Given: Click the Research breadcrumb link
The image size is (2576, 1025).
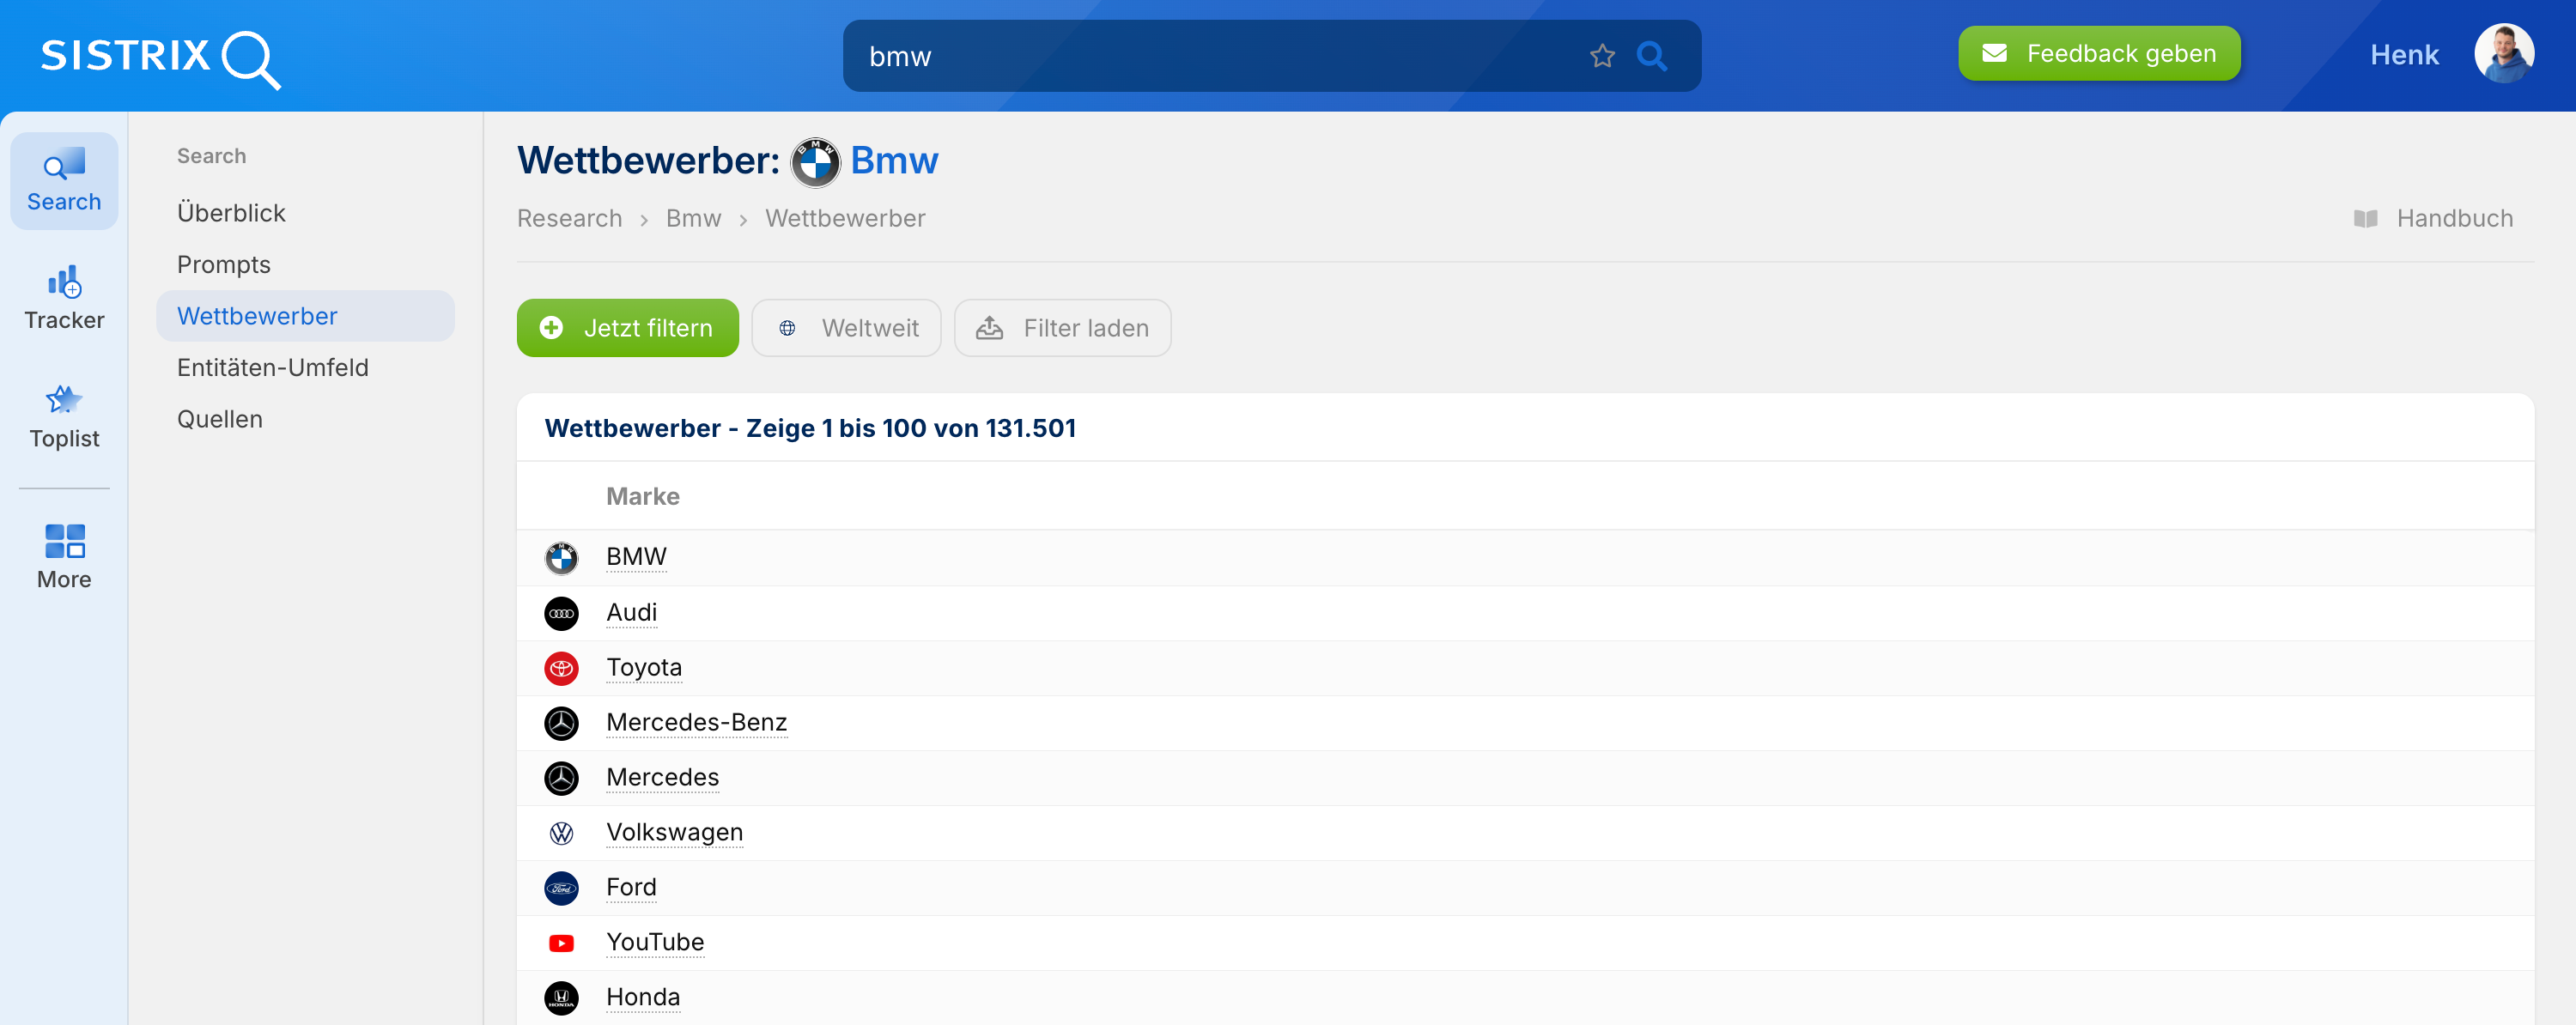Looking at the screenshot, I should pos(569,218).
